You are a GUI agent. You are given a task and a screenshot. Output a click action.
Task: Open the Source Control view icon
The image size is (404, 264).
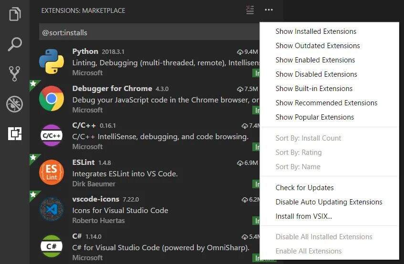coord(15,74)
